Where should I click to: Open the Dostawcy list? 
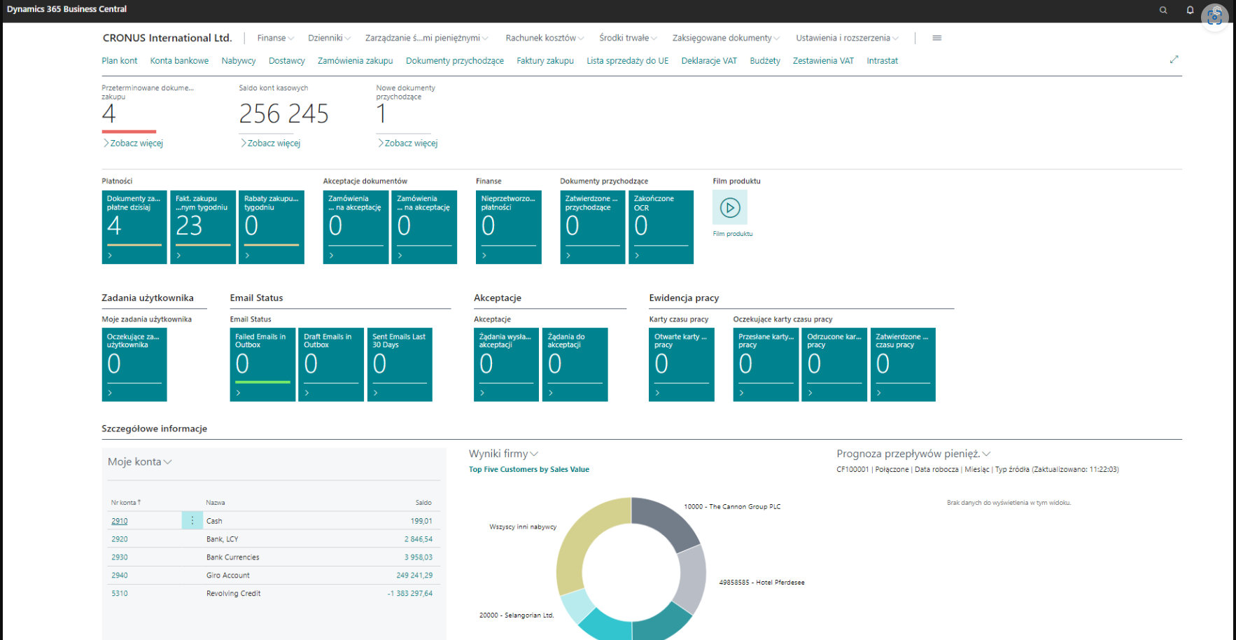pos(287,61)
